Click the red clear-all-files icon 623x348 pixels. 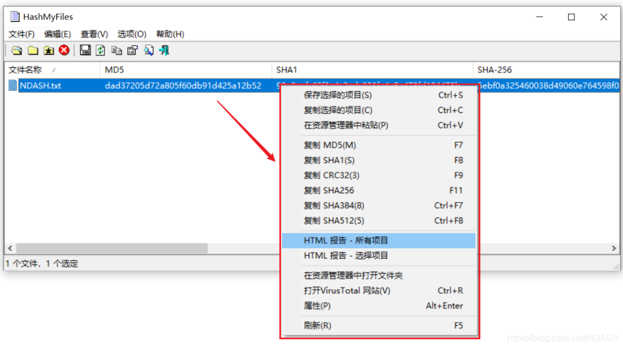coord(64,50)
